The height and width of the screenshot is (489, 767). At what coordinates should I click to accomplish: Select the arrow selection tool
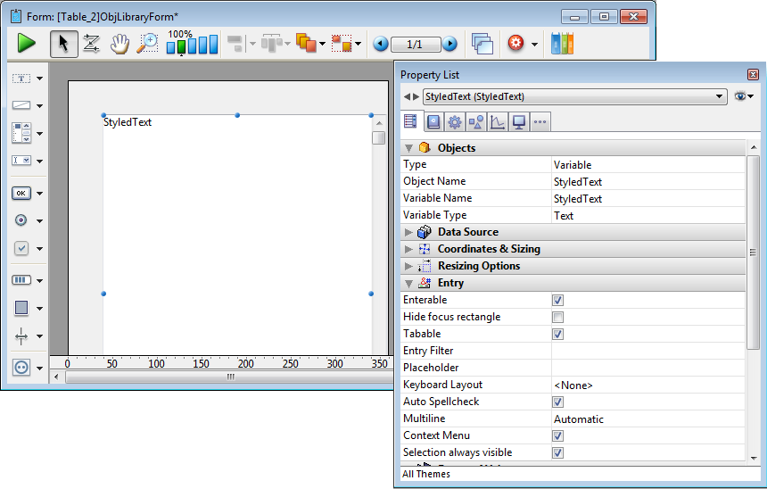tap(63, 44)
